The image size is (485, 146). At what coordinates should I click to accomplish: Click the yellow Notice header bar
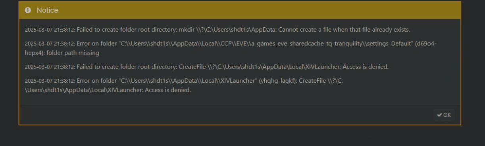point(240,10)
